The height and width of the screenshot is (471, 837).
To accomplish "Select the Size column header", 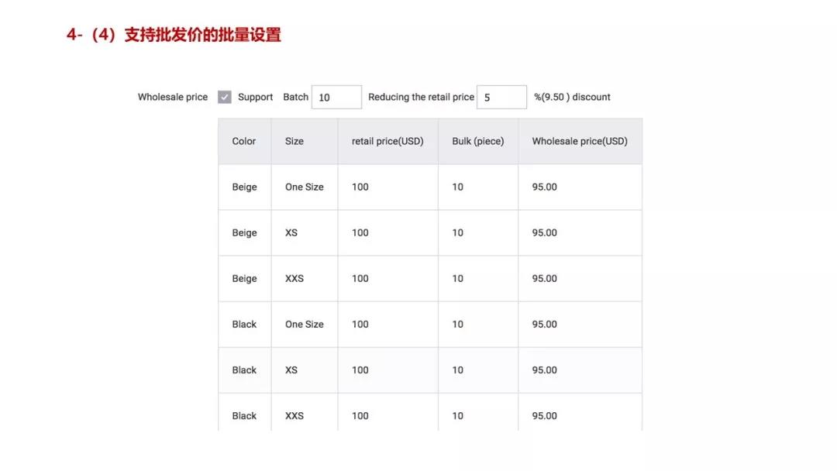I will pyautogui.click(x=294, y=141).
